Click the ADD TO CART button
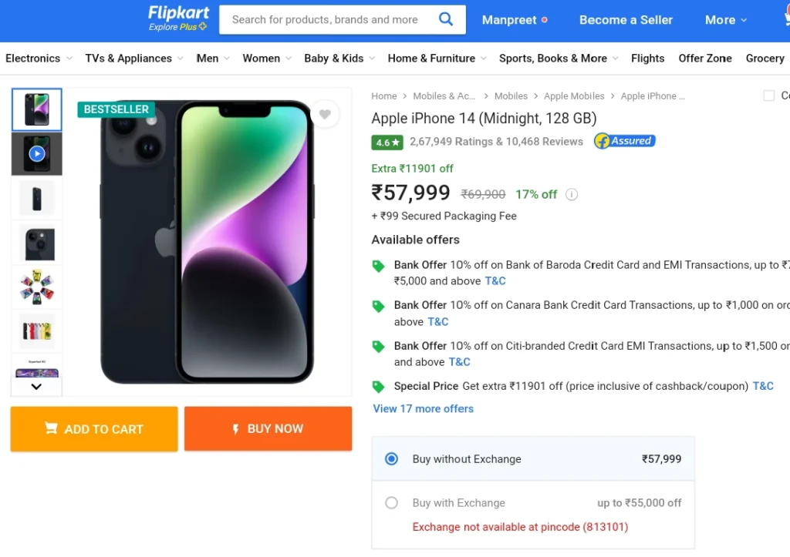 coord(94,428)
